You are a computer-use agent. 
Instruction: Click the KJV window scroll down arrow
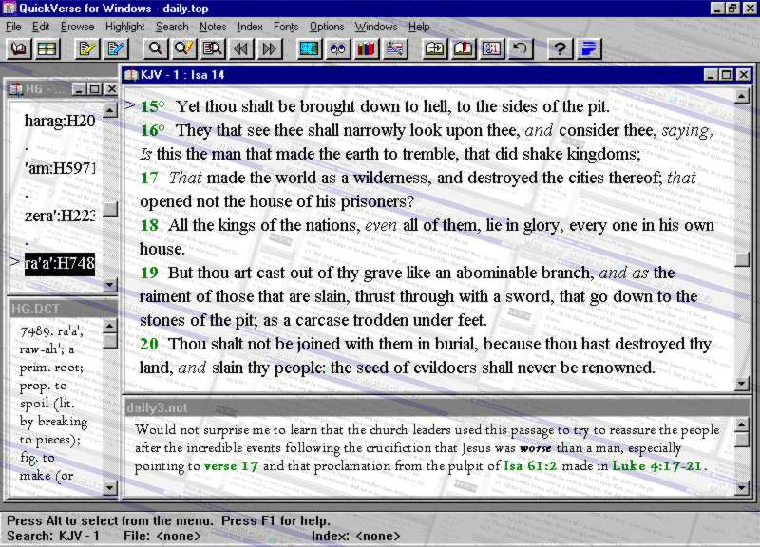(742, 384)
